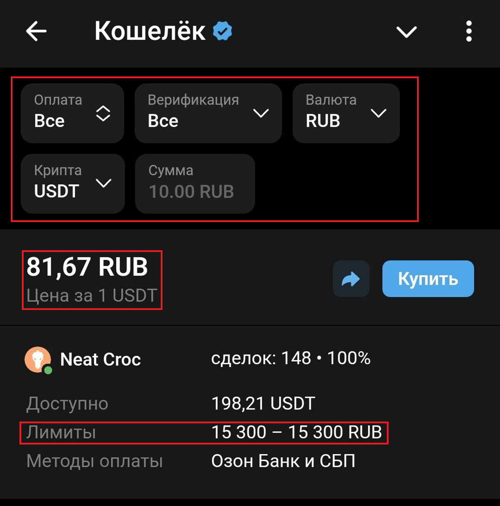Open Neat Croc's avatar picture
The width and height of the screenshot is (500, 506).
coord(37,359)
